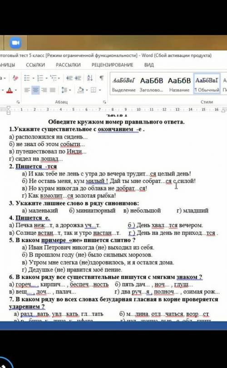Apply the Выделение style
Viewport: 227px width, 368px height.
tap(123, 85)
